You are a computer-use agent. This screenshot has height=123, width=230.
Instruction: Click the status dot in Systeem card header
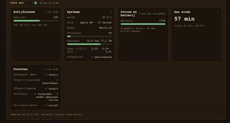(x=111, y=12)
